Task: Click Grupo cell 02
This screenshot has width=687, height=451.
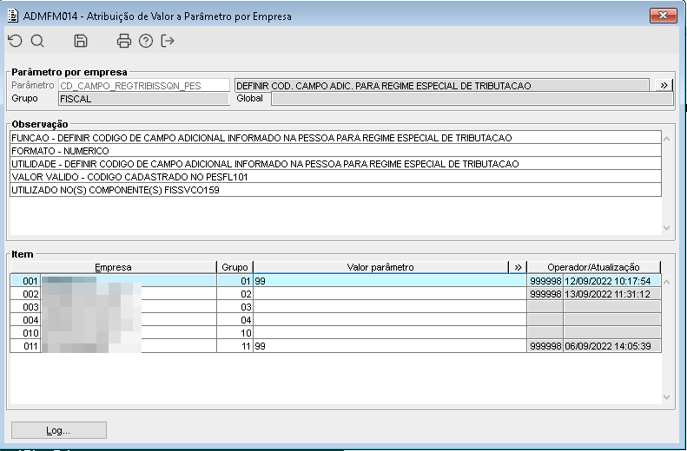Action: (x=235, y=294)
